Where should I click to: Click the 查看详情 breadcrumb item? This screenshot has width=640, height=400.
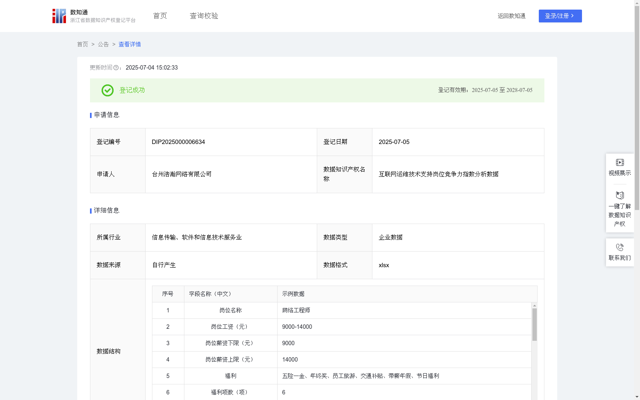click(x=130, y=44)
